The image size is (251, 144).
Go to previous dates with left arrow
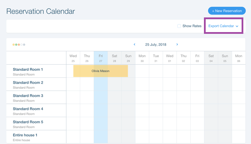pos(135,44)
